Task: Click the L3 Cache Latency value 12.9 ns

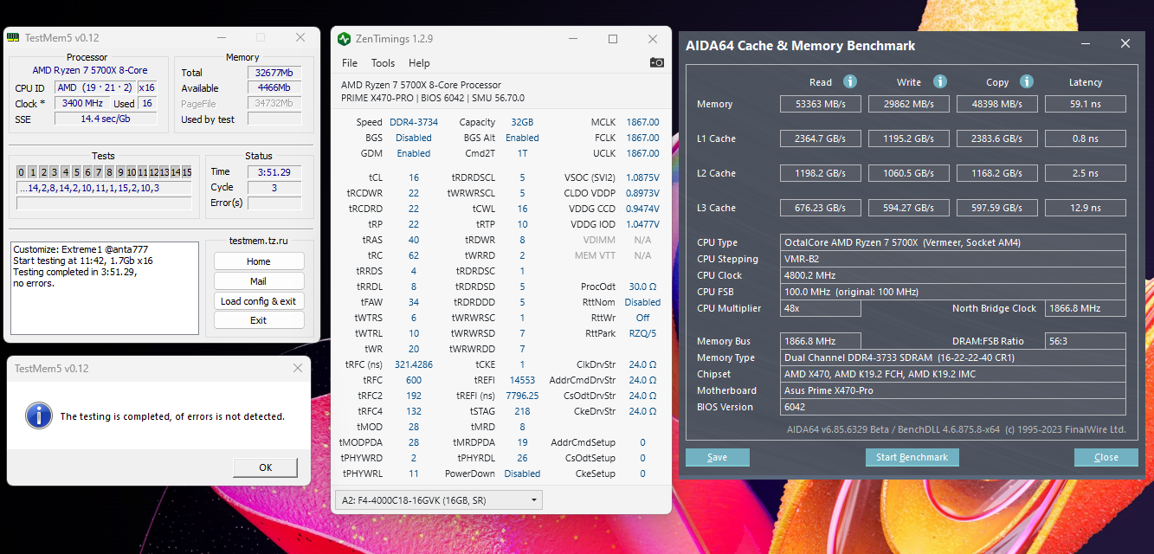Action: point(1086,208)
